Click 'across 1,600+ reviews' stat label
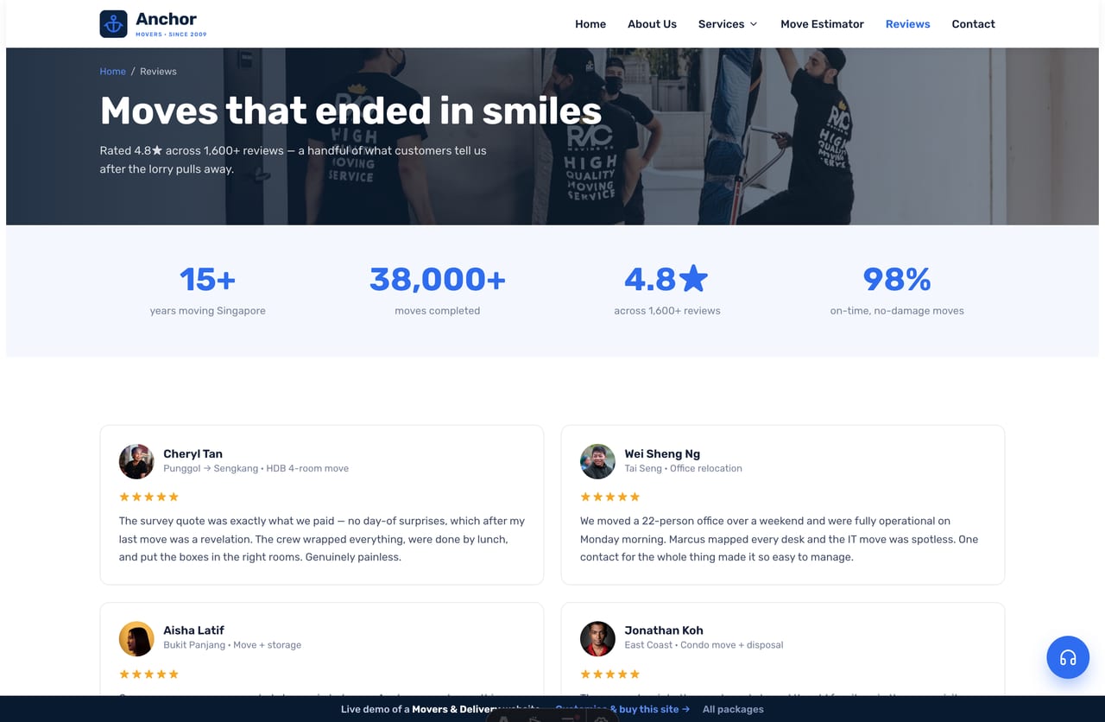1105x722 pixels. click(666, 311)
